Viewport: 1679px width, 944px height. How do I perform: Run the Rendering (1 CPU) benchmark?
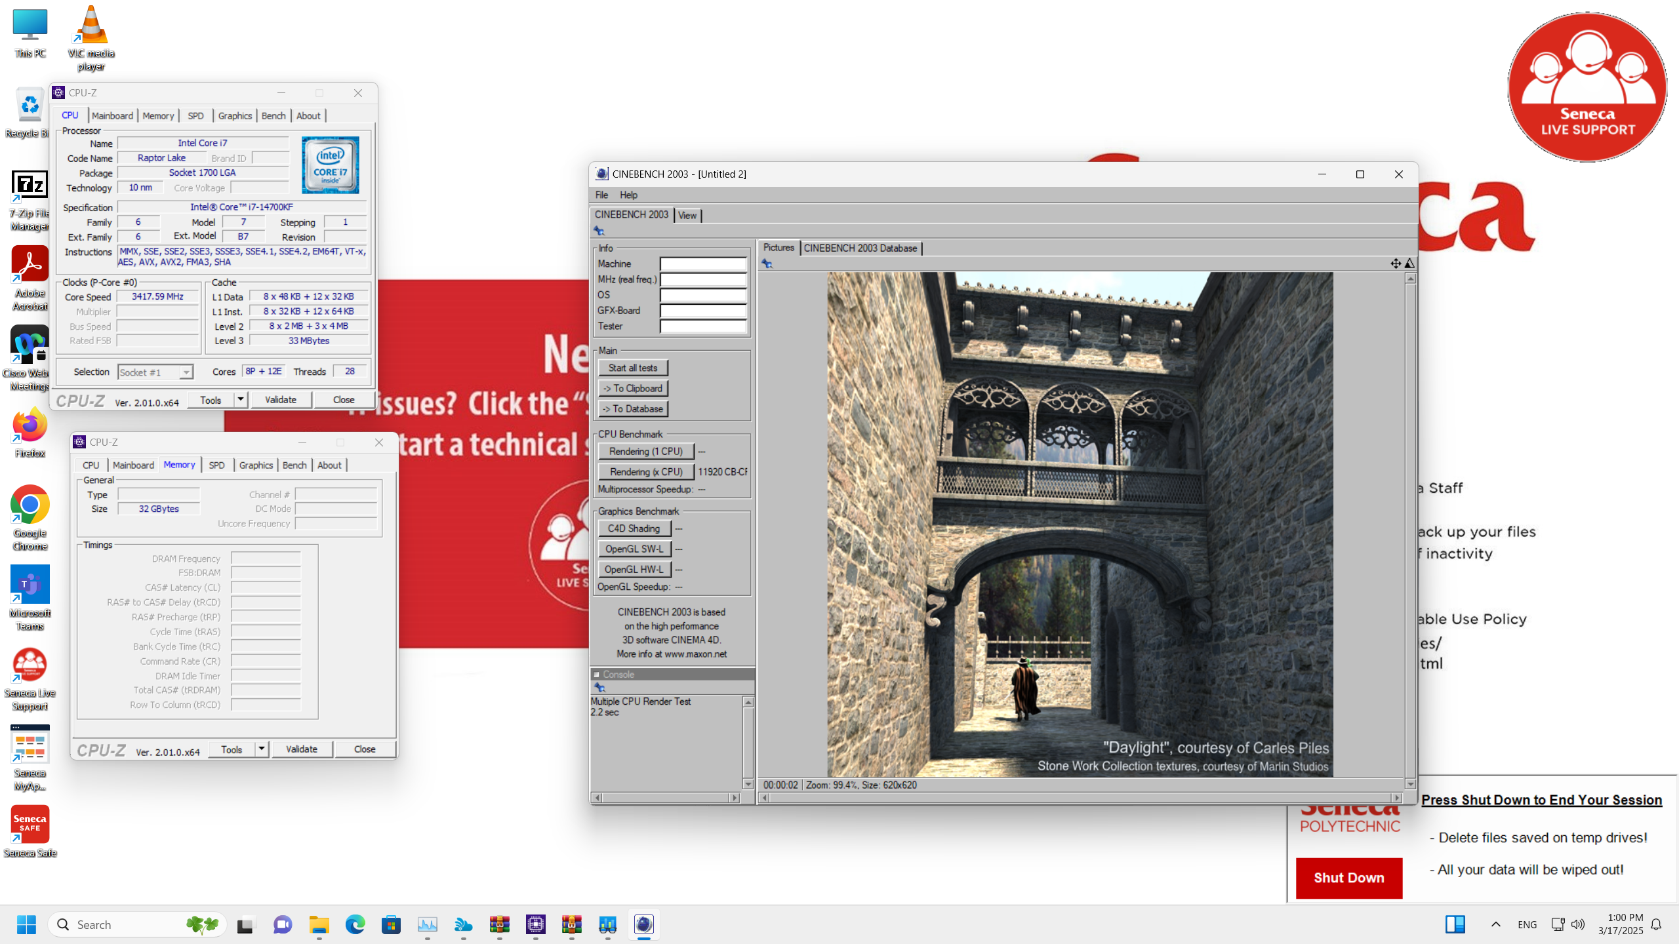[x=645, y=451]
